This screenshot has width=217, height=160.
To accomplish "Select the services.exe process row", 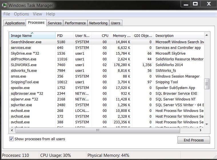I will (x=107, y=48).
